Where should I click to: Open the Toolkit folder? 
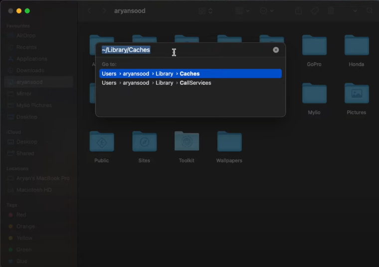click(x=187, y=142)
